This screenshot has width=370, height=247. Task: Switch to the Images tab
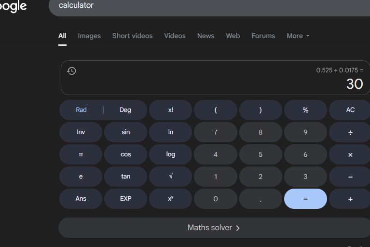click(89, 36)
